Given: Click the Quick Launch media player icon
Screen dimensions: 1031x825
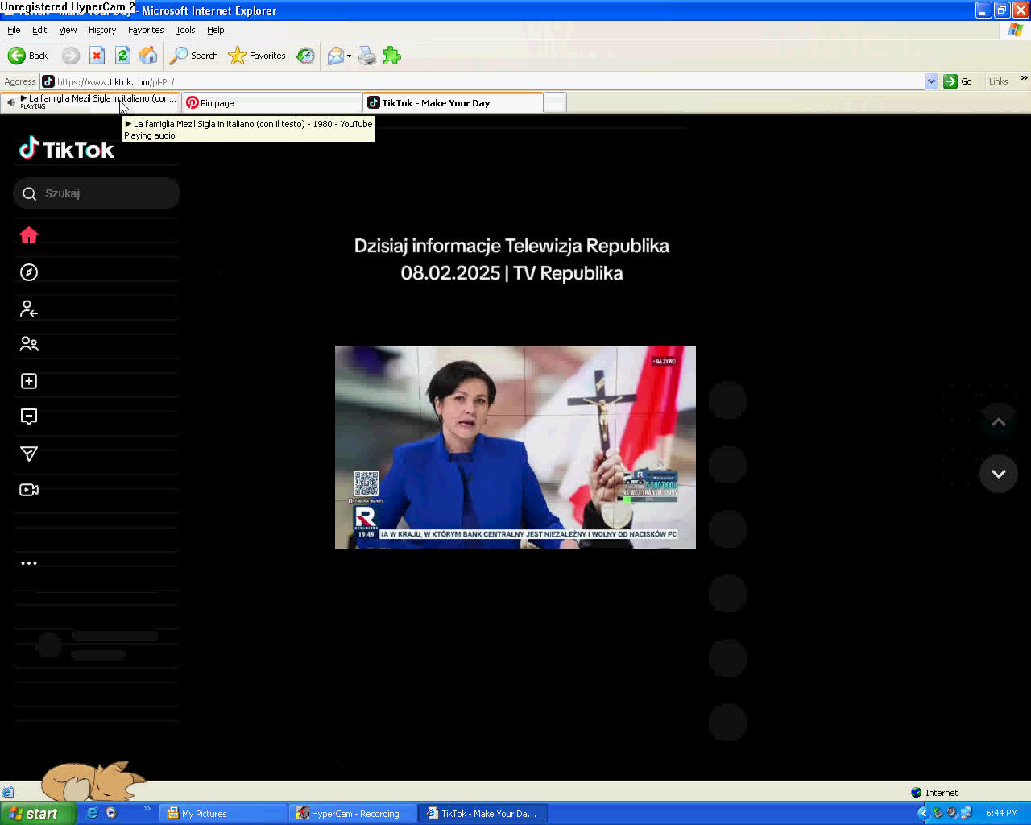Looking at the screenshot, I should point(111,813).
